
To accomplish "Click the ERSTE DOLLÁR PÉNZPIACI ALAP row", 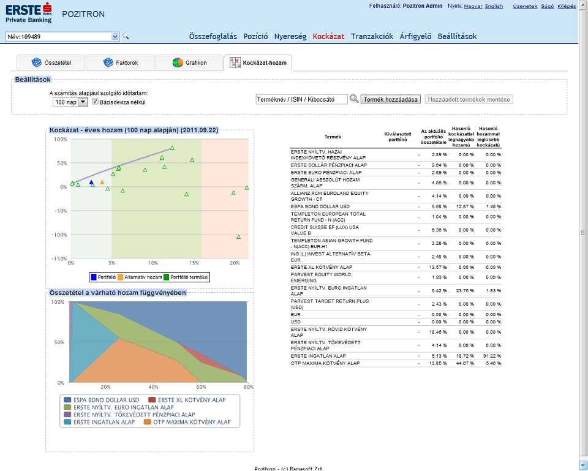I will [396, 165].
